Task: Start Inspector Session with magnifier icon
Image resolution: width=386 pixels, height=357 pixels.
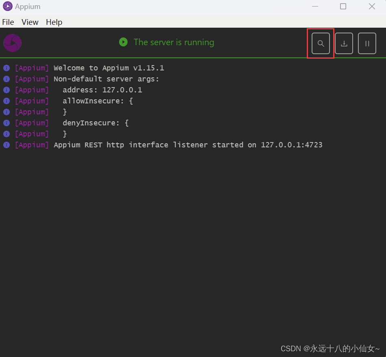Action: 321,44
